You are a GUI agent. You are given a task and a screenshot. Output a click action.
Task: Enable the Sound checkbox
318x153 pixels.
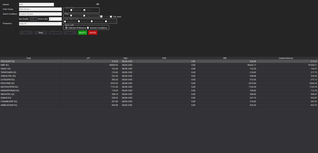tap(101, 17)
